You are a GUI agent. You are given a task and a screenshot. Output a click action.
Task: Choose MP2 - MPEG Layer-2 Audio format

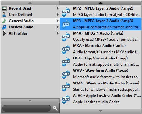(x=101, y=12)
